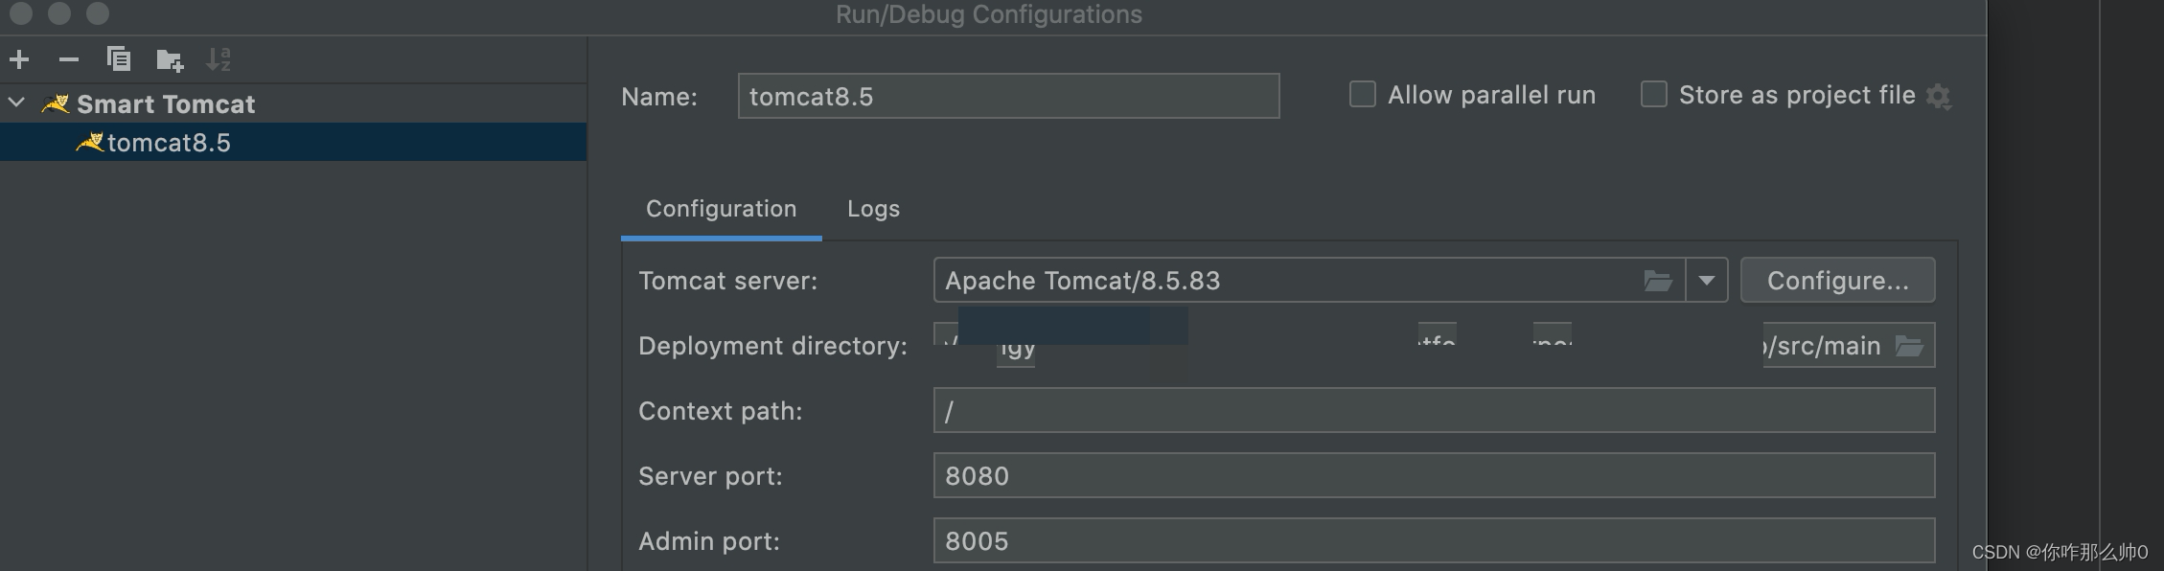Screen dimensions: 2164x571
Task: Open Store as project file settings gear
Action: tap(1939, 96)
